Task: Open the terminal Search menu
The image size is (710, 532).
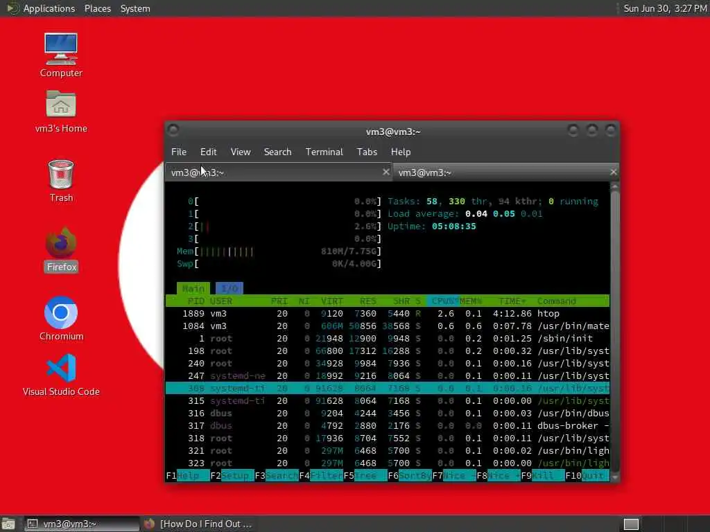Action: [x=277, y=152]
